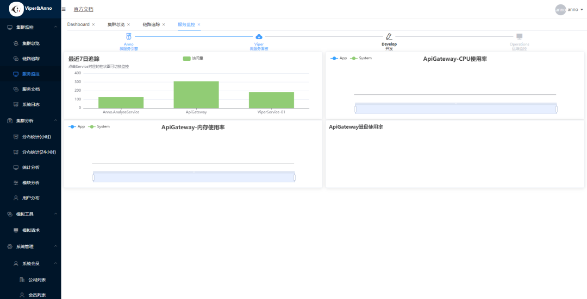This screenshot has width=587, height=299.
Task: Click the Viper cloud step icon
Action: [x=259, y=36]
